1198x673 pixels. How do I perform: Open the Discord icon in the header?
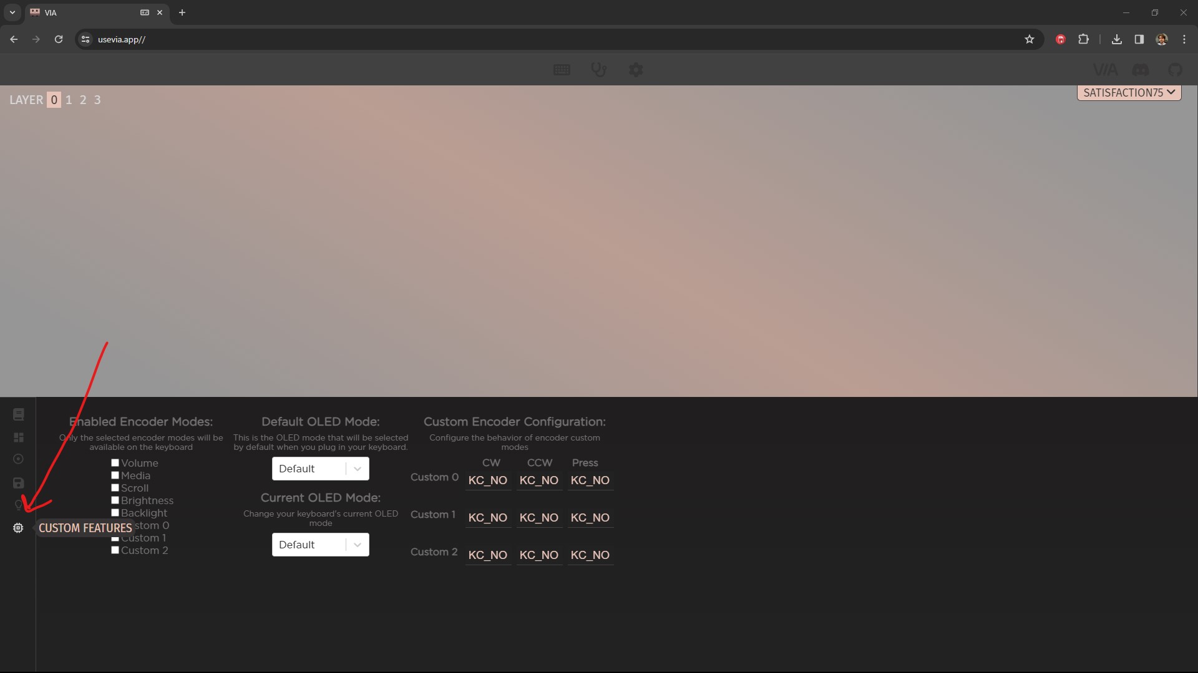click(1141, 70)
